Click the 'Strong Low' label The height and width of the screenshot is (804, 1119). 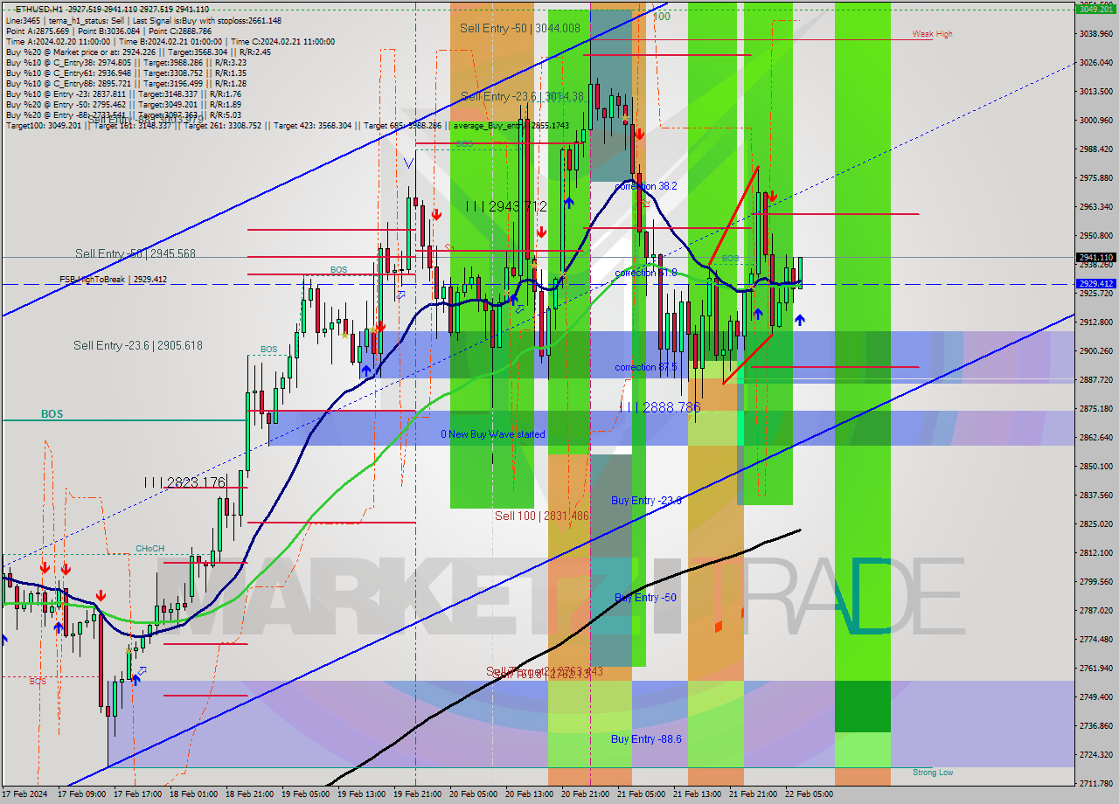[x=933, y=773]
